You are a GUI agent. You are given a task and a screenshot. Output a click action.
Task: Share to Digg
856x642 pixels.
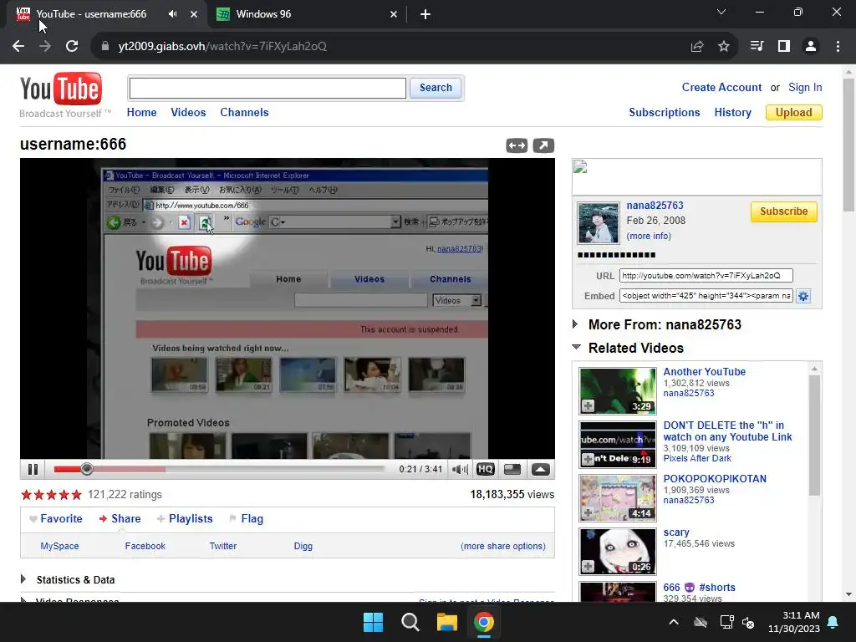click(x=303, y=546)
